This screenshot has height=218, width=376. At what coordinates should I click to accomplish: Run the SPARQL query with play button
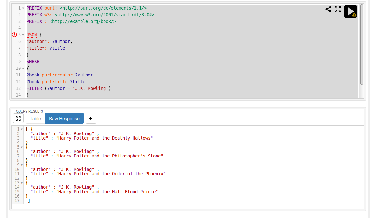[350, 11]
